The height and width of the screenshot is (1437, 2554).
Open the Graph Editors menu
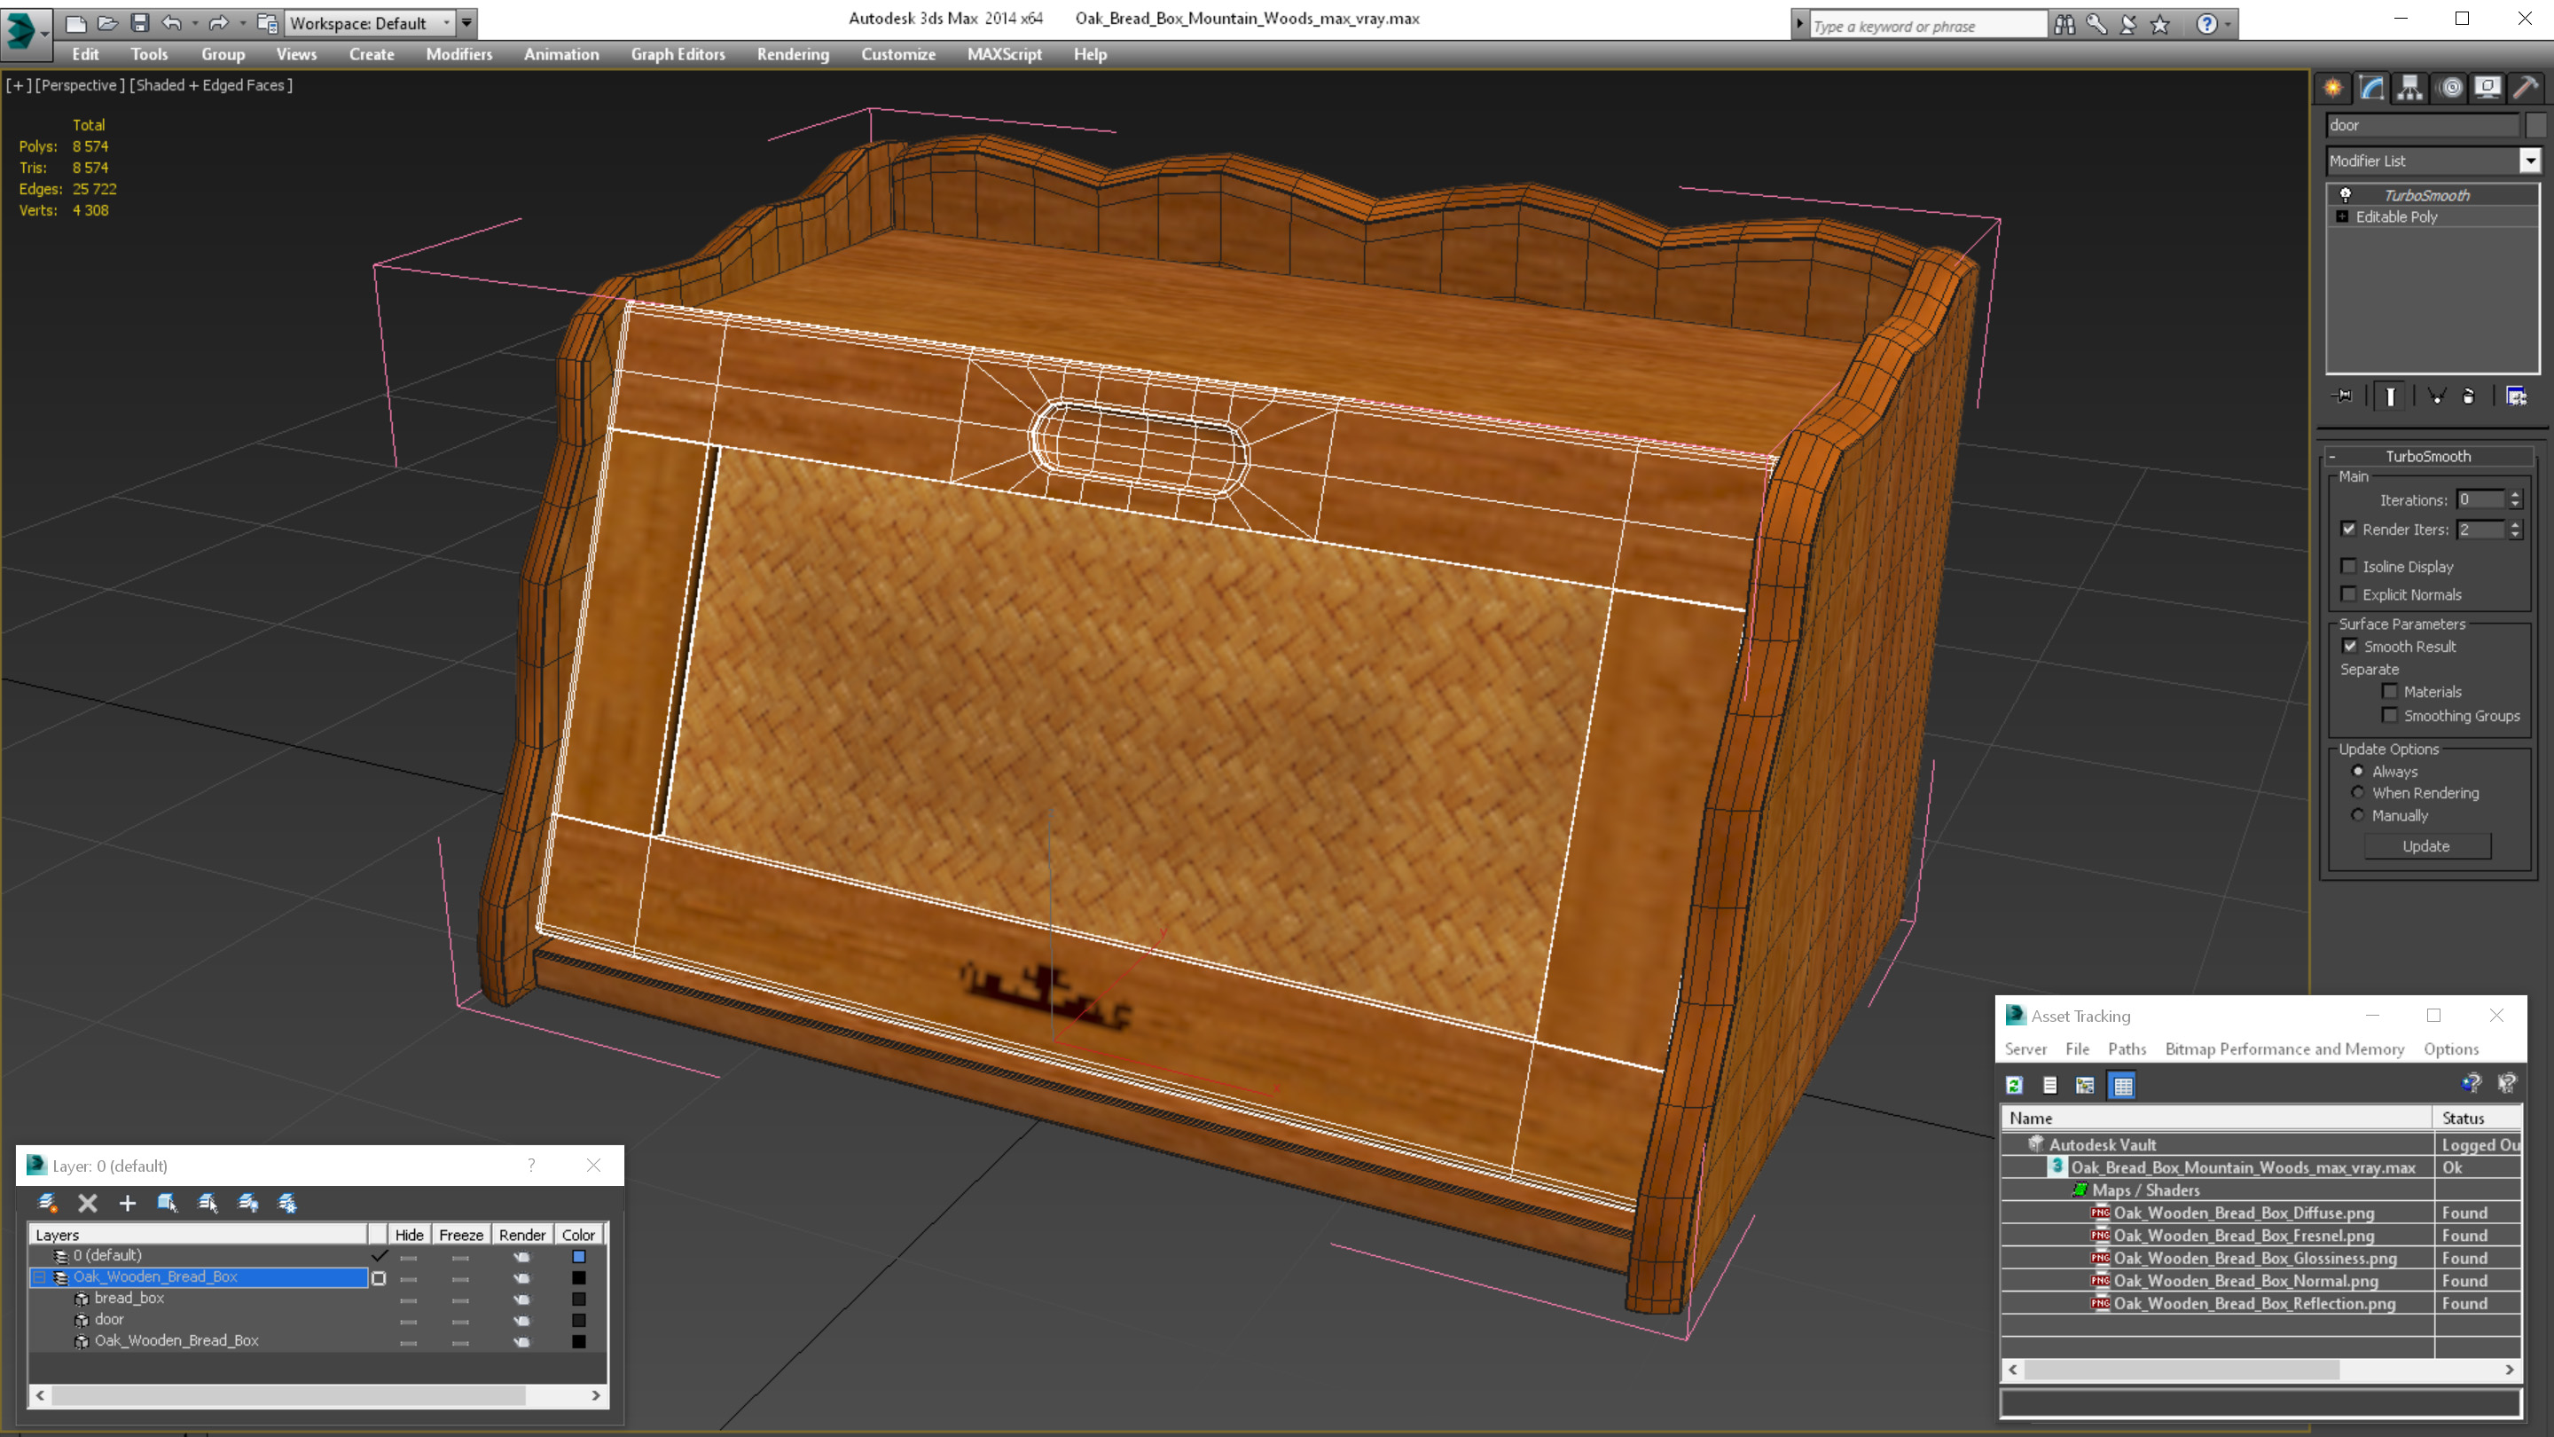[x=678, y=54]
